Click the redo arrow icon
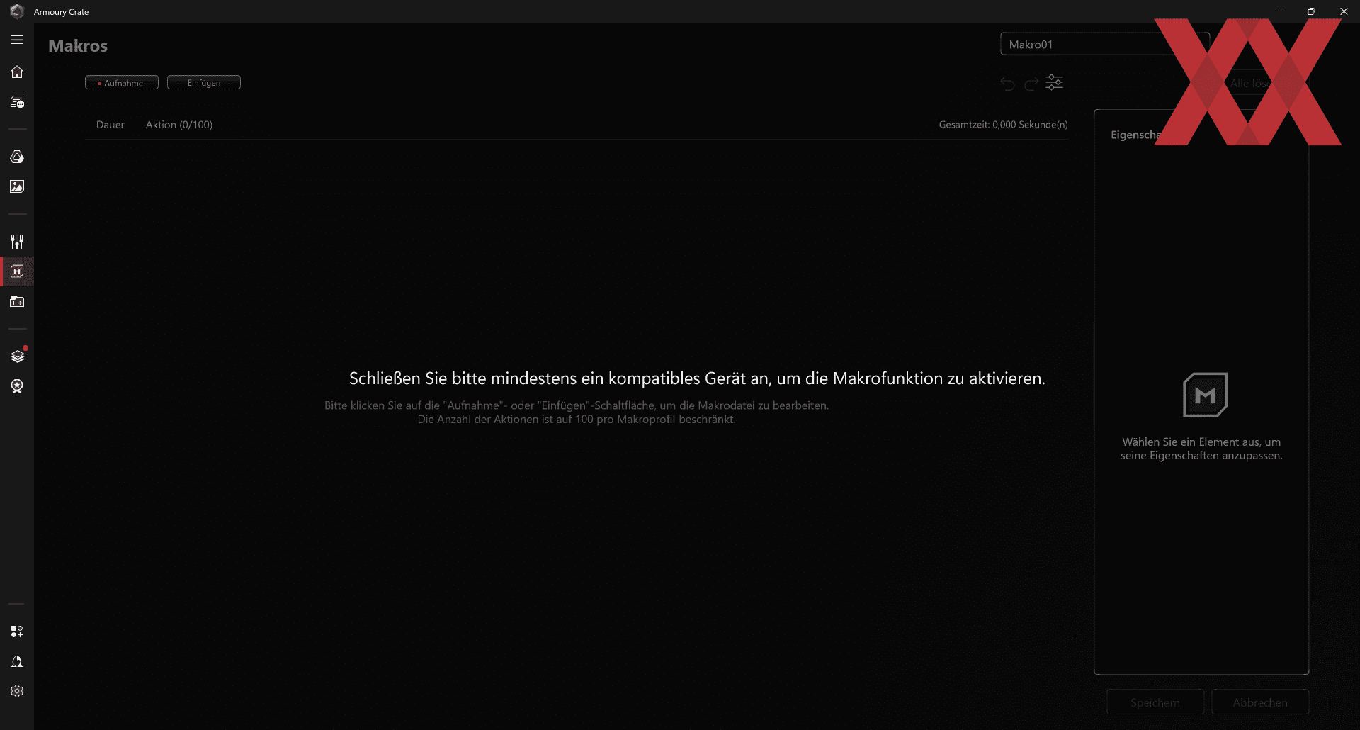Image resolution: width=1360 pixels, height=730 pixels. click(x=1031, y=84)
